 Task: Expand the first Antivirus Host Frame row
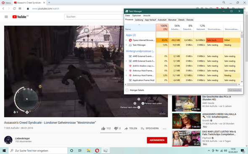pyautogui.click(x=126, y=71)
